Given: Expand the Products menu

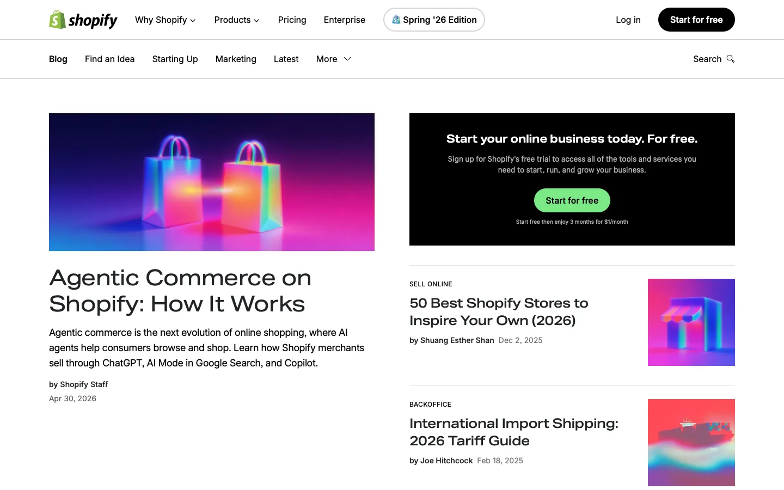Looking at the screenshot, I should (x=237, y=20).
